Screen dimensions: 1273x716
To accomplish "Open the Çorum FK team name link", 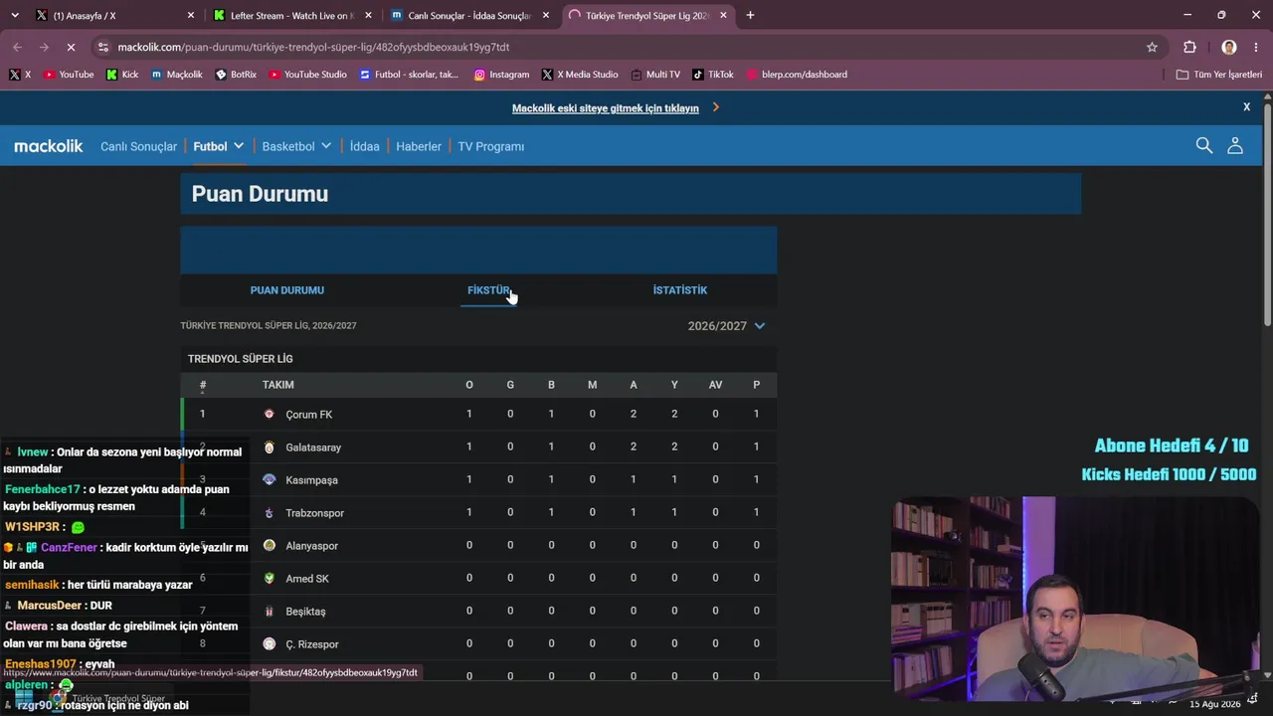I will click(x=309, y=415).
